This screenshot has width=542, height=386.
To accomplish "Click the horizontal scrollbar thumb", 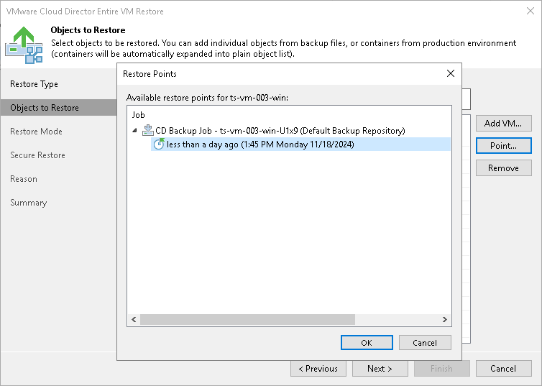I will tap(247, 320).
